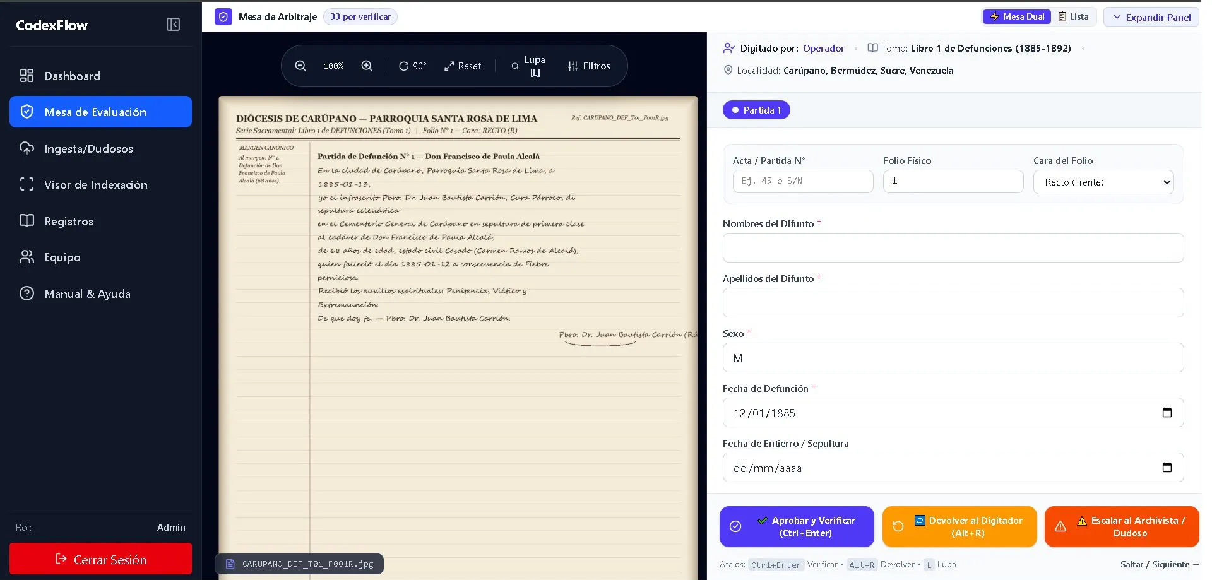Image resolution: width=1212 pixels, height=580 pixels.
Task: Reset the document image view
Action: tap(463, 66)
